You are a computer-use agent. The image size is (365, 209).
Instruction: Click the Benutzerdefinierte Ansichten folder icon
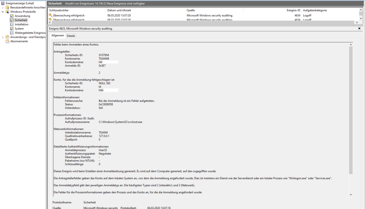8,7
